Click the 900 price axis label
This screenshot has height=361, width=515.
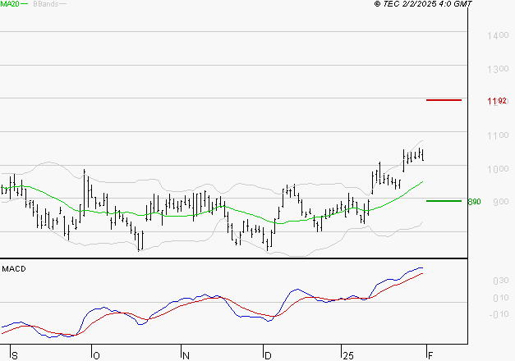click(501, 202)
